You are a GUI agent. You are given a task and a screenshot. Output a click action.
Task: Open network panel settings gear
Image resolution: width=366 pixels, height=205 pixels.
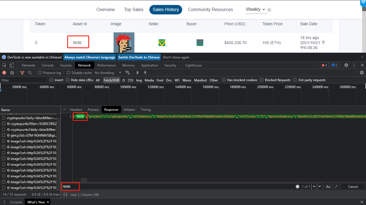362,73
